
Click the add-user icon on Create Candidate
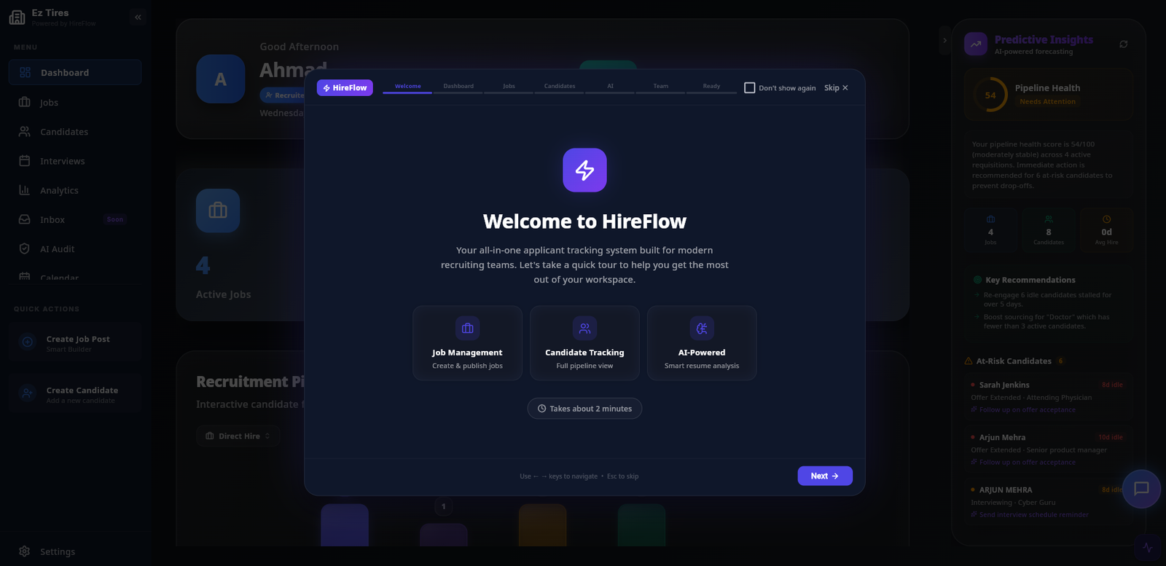point(27,393)
